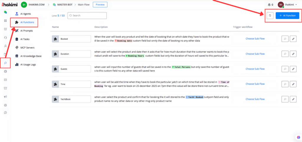Click the headset support icon in sidebar
The image size is (302, 142).
5,38
